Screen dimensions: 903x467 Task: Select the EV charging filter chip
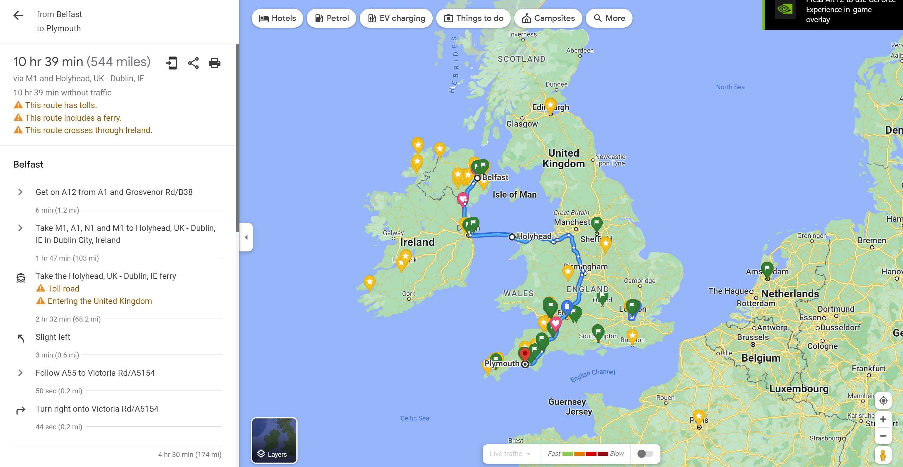tap(396, 18)
